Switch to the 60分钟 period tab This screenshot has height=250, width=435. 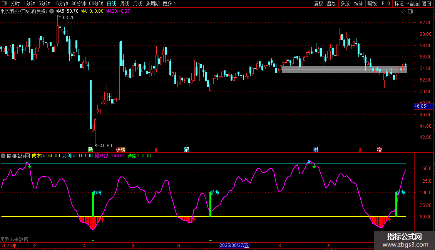click(x=96, y=3)
